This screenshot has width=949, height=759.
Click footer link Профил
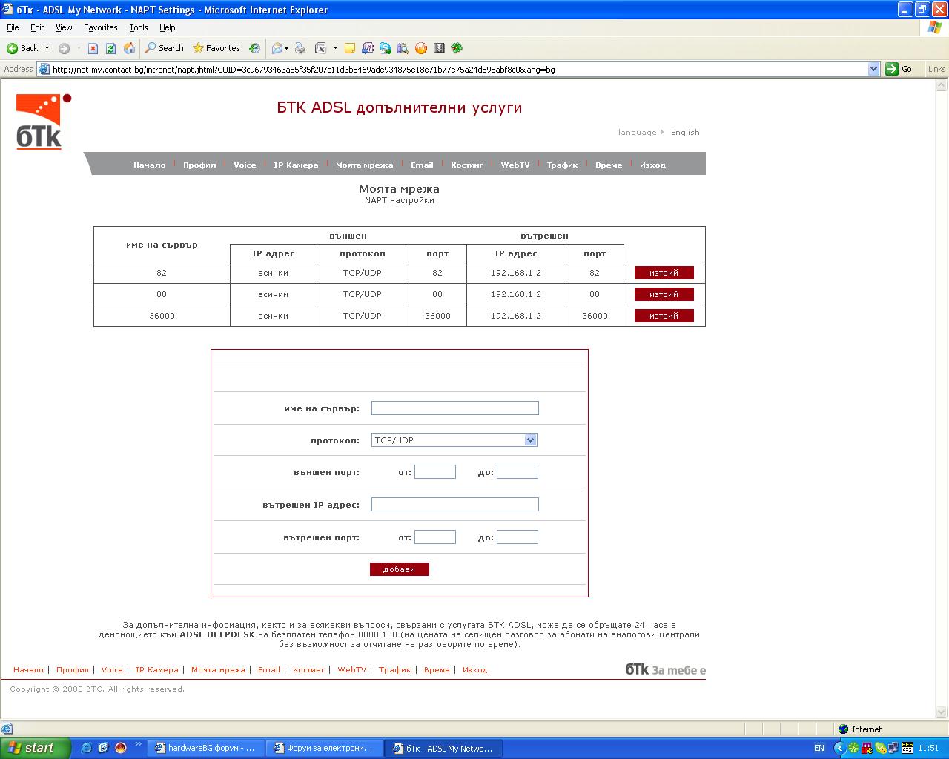click(73, 669)
